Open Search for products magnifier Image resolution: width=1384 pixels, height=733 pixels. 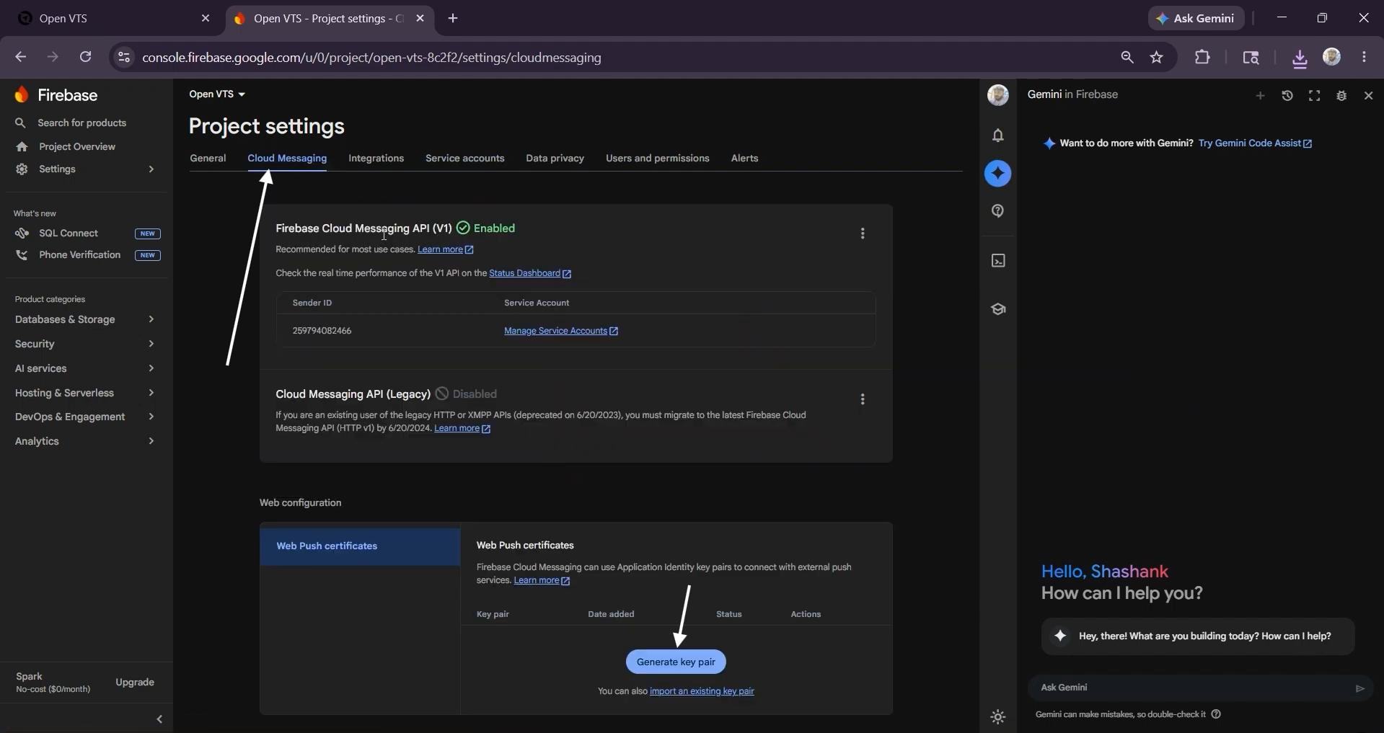[x=20, y=123]
